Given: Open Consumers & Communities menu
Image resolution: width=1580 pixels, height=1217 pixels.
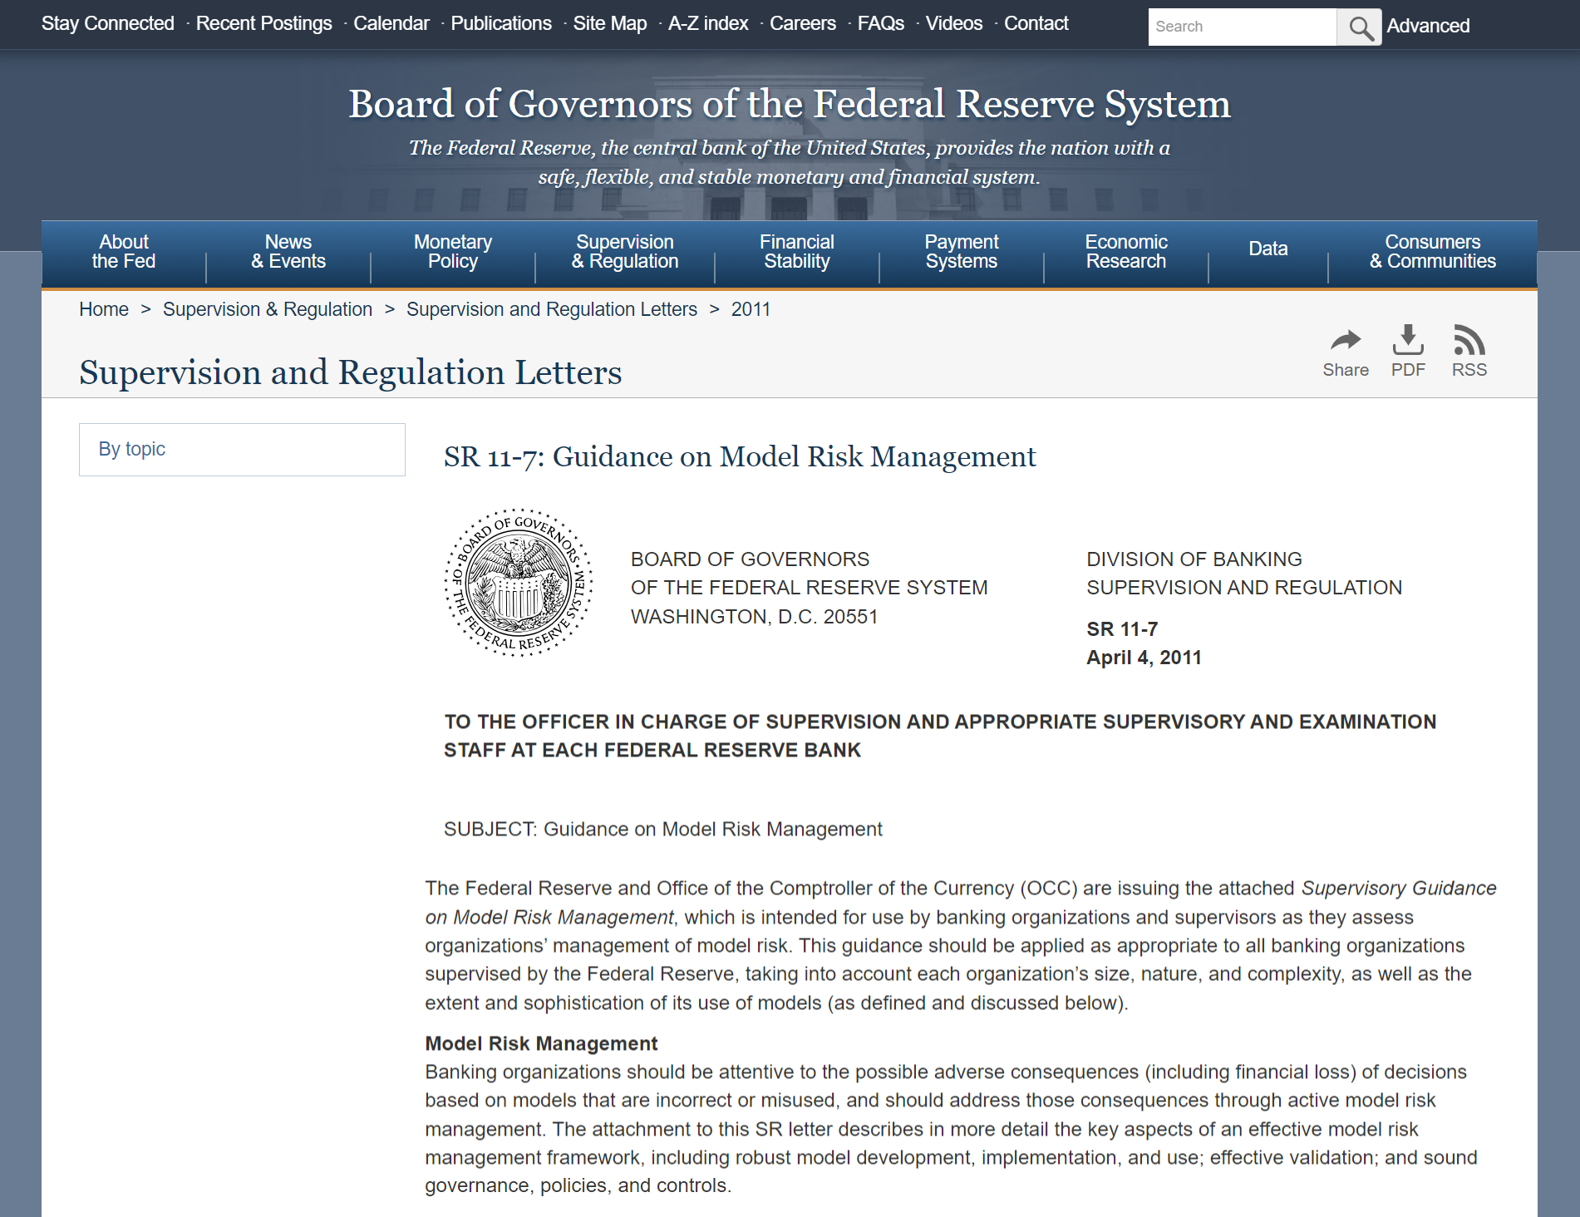Looking at the screenshot, I should 1432,252.
